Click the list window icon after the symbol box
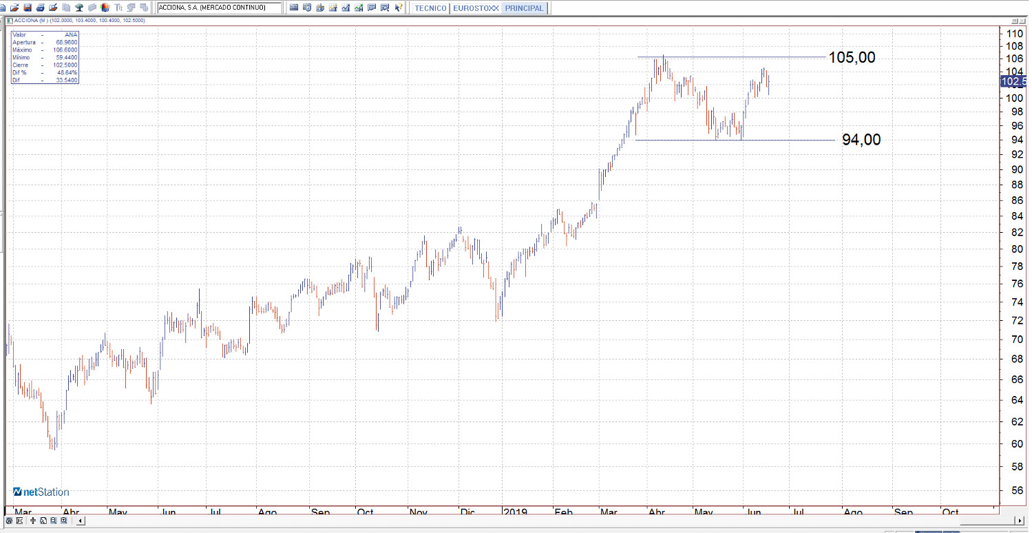Image resolution: width=1032 pixels, height=533 pixels. (294, 8)
